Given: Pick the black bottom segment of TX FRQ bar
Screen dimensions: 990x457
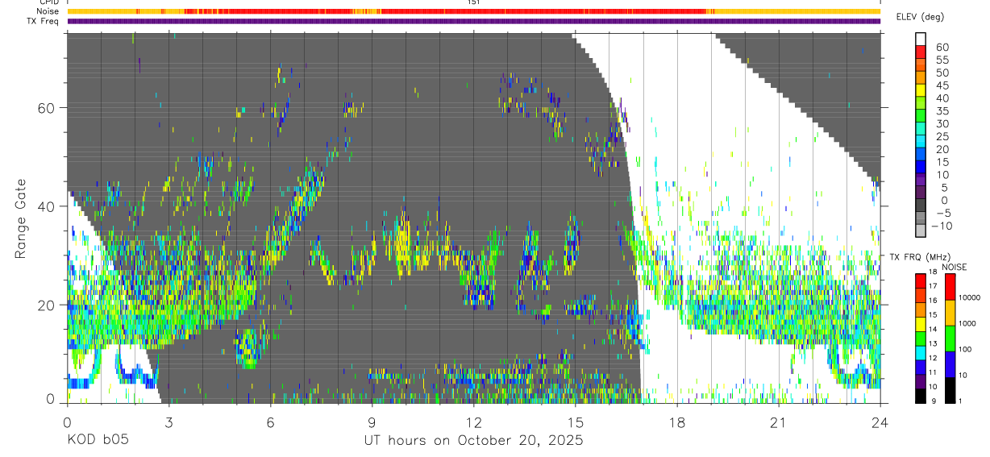Looking at the screenshot, I should tap(920, 394).
